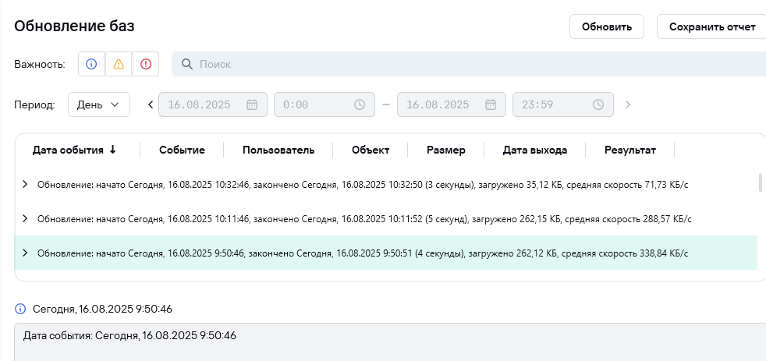Click the start time clock icon

360,104
